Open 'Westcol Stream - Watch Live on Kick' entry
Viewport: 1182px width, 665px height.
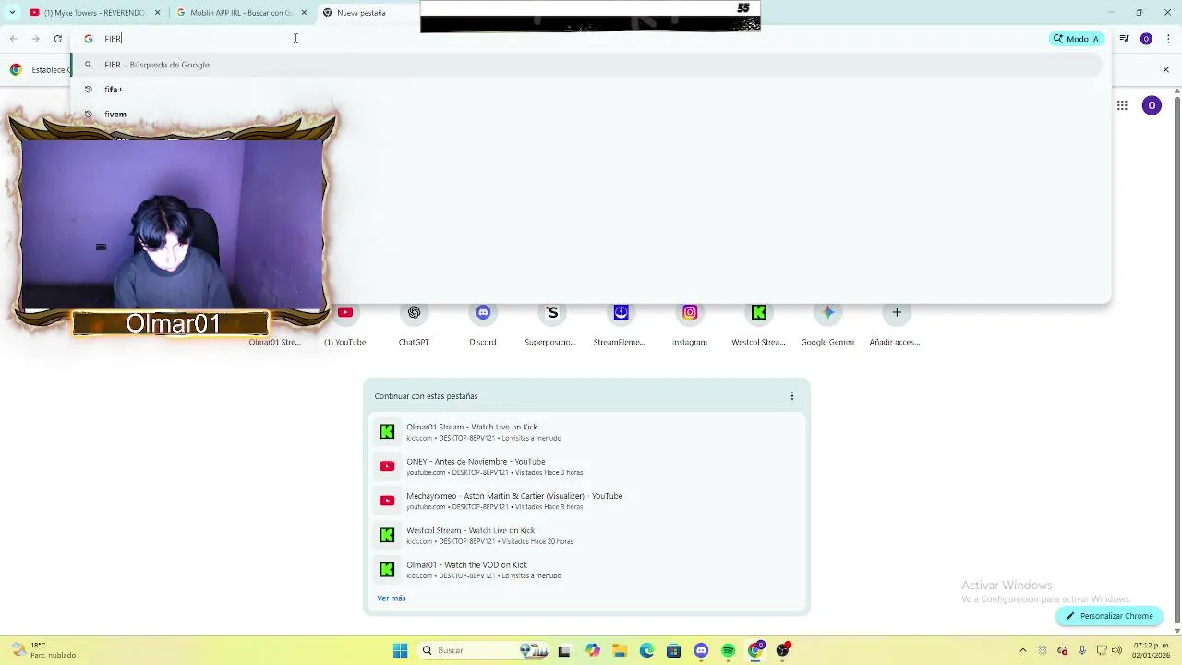pyautogui.click(x=586, y=535)
